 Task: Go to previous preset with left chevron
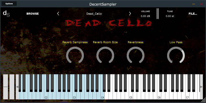tap(58, 14)
